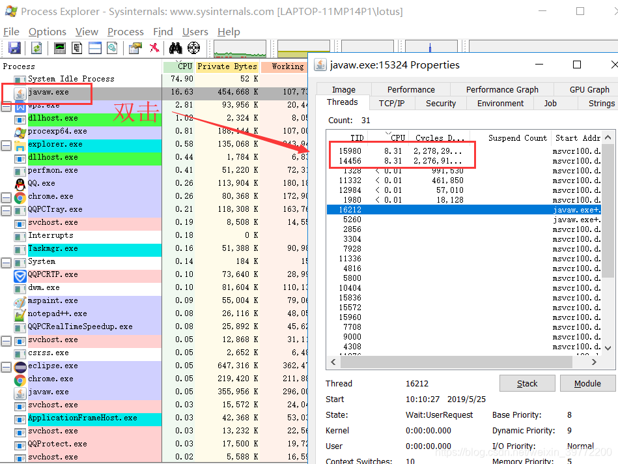Open the System Information toolbar icon

pos(59,48)
